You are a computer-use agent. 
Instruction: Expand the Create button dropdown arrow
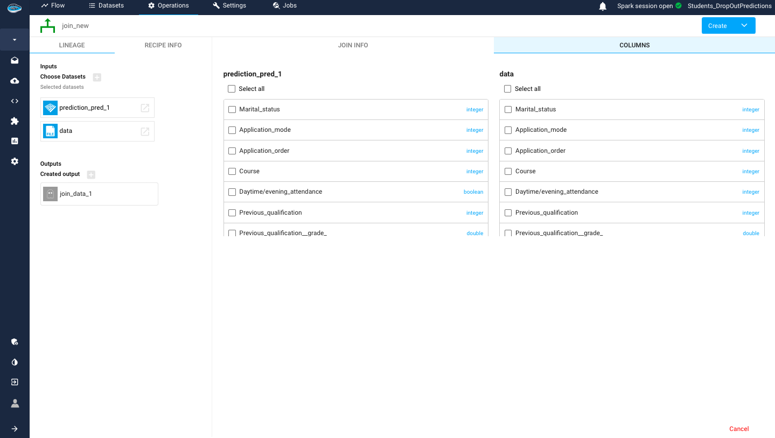pyautogui.click(x=744, y=25)
